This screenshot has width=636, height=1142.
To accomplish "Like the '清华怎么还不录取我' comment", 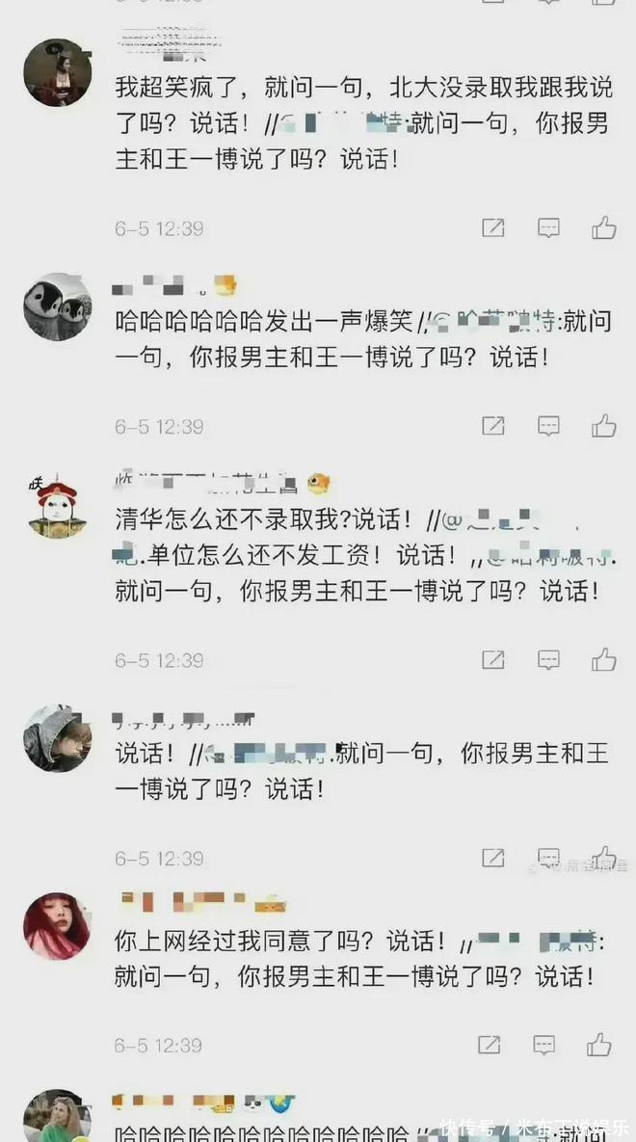I will (604, 659).
